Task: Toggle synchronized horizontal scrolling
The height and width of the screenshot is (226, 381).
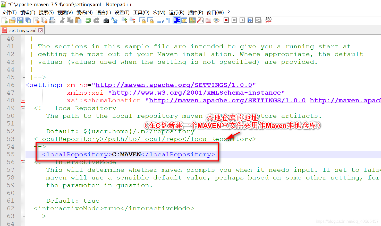Action: (150, 20)
